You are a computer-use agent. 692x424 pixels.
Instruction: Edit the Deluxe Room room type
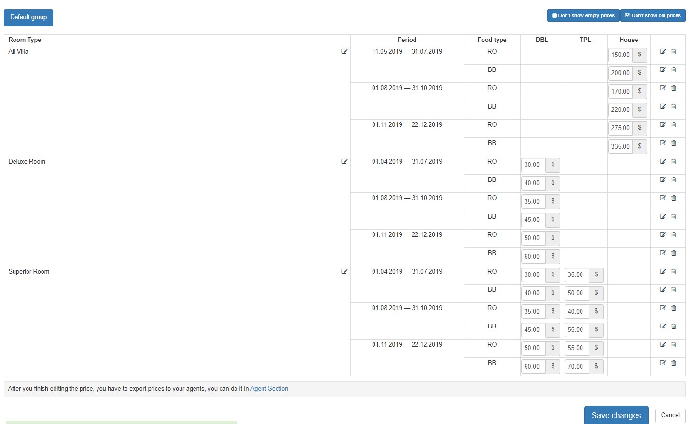tap(344, 161)
